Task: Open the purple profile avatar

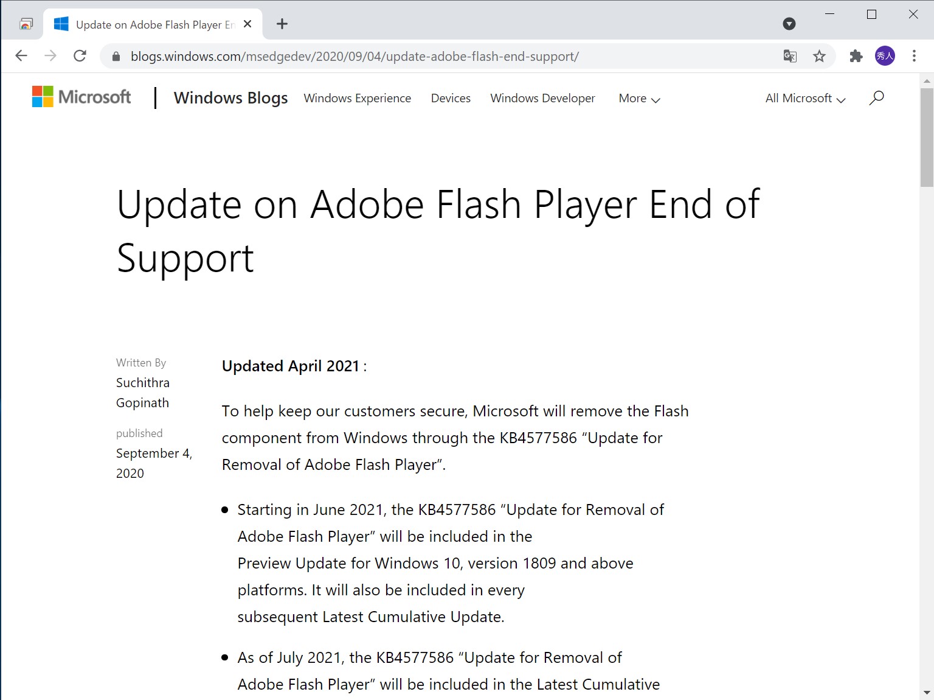Action: [885, 56]
